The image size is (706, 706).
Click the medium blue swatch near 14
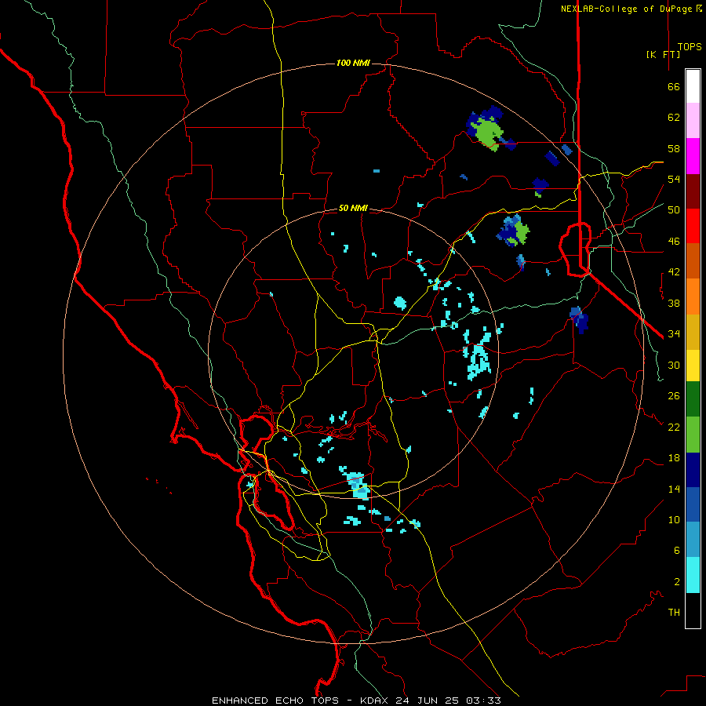point(693,504)
